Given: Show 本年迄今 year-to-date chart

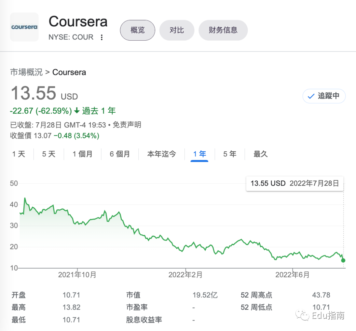Looking at the screenshot, I should click(162, 154).
